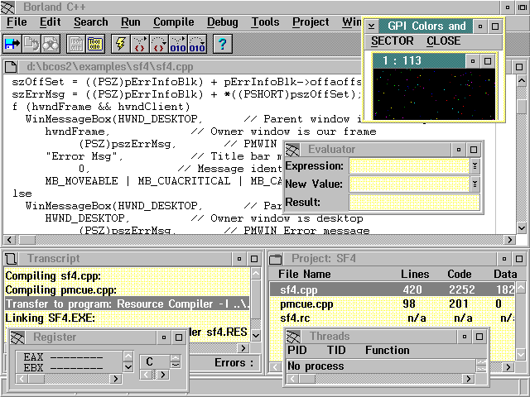Click the lightning bolt run icon

pos(120,43)
